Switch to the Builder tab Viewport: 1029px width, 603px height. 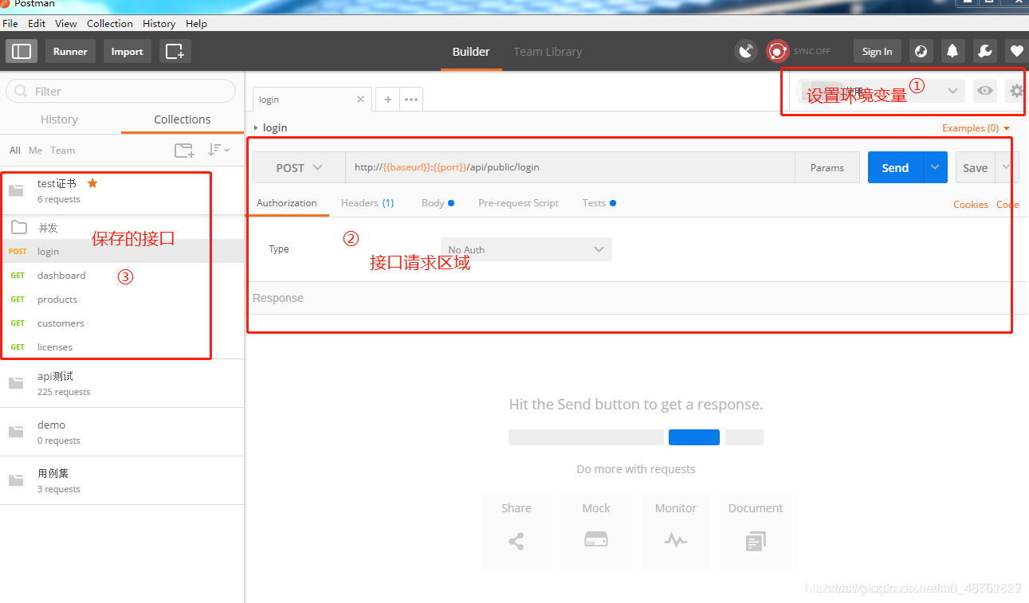(x=471, y=52)
